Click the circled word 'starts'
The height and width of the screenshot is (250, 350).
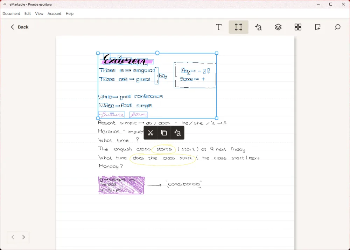pyautogui.click(x=164, y=149)
